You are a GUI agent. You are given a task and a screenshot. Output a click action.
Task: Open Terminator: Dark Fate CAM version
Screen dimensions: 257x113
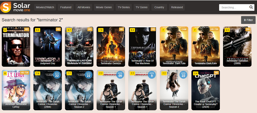[174, 47]
